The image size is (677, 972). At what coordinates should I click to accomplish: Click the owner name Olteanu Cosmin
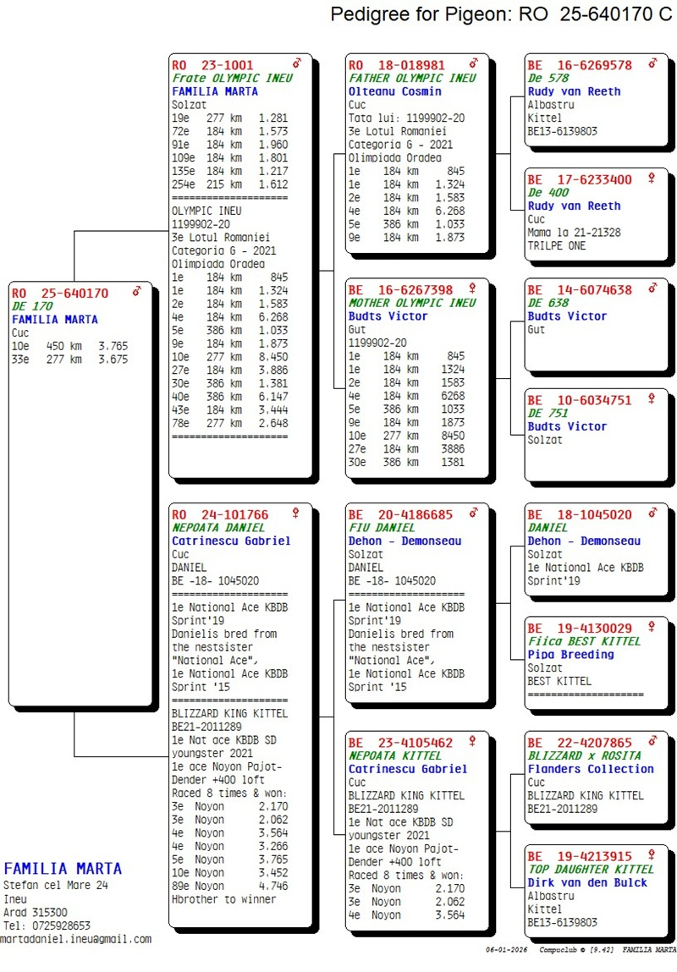[395, 91]
